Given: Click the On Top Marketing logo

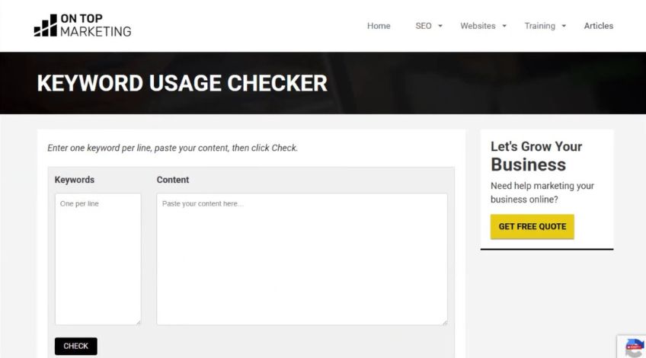Looking at the screenshot, I should click(x=82, y=26).
